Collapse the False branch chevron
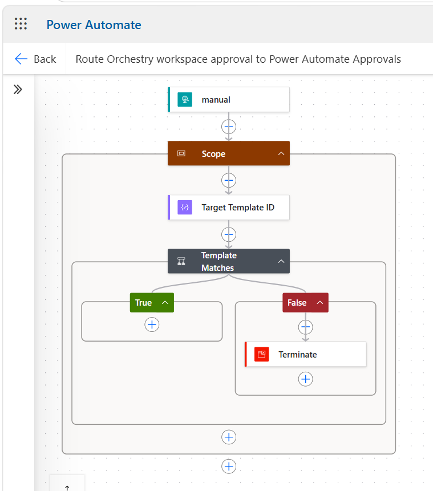Screen dimensions: 433x491 coord(320,302)
